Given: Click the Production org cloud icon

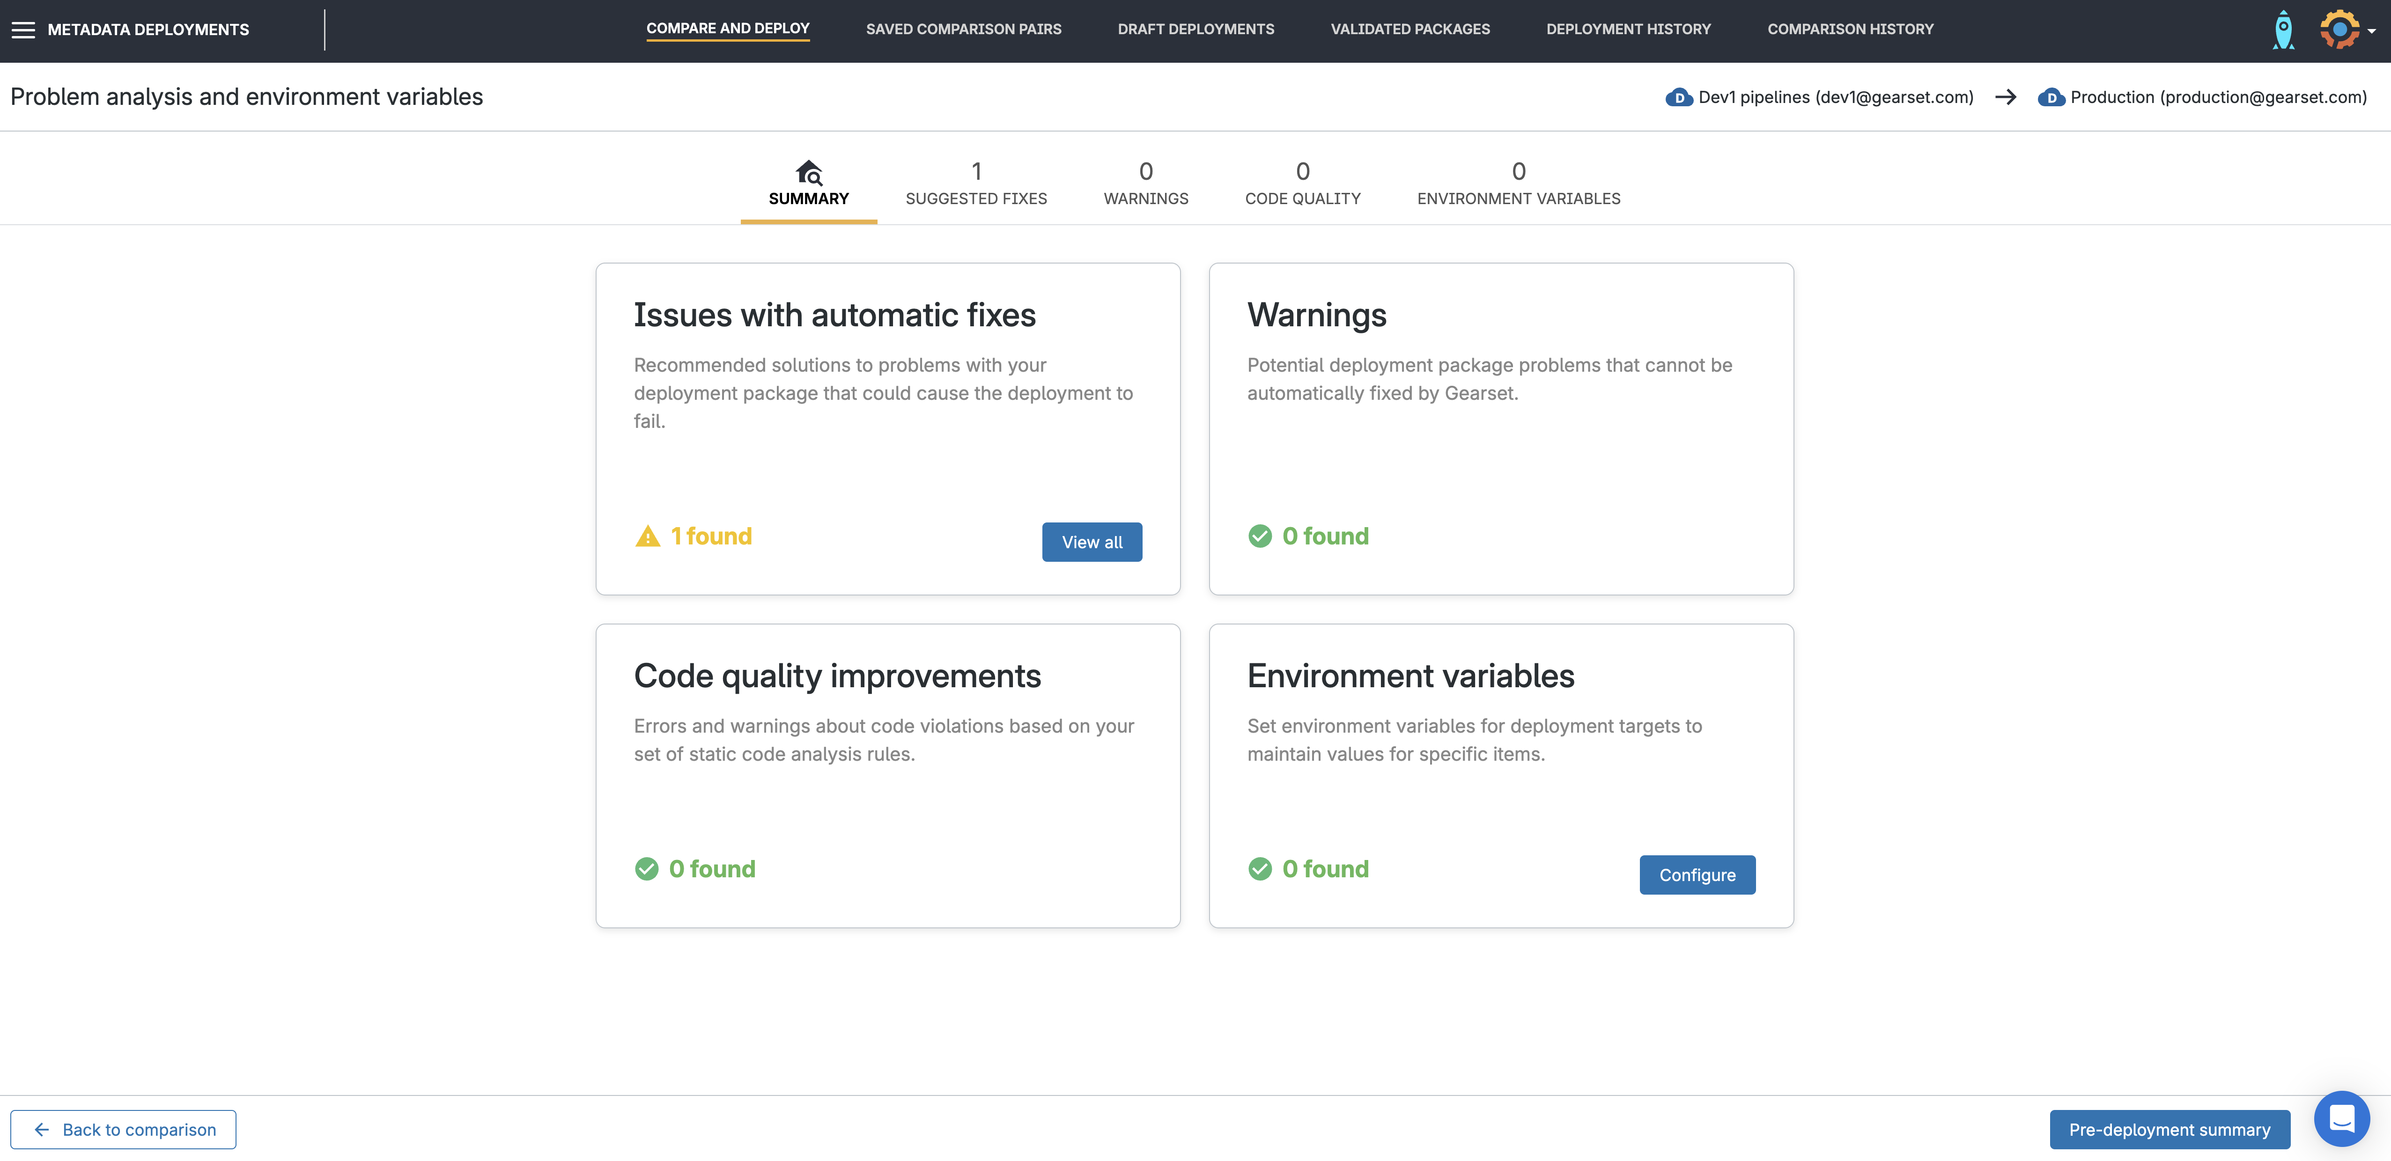Looking at the screenshot, I should click(2051, 97).
